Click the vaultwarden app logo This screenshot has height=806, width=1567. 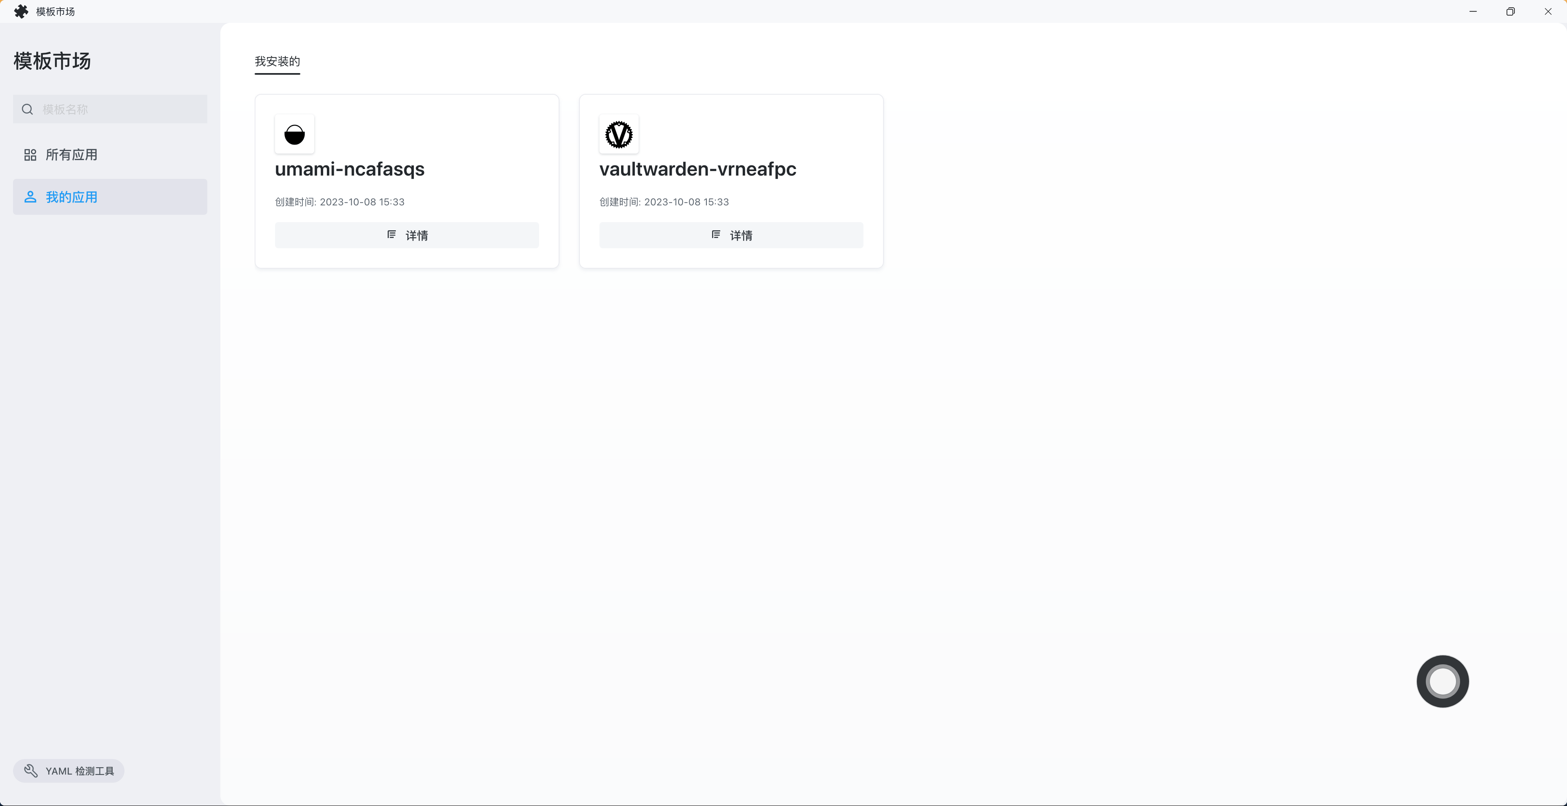[619, 134]
